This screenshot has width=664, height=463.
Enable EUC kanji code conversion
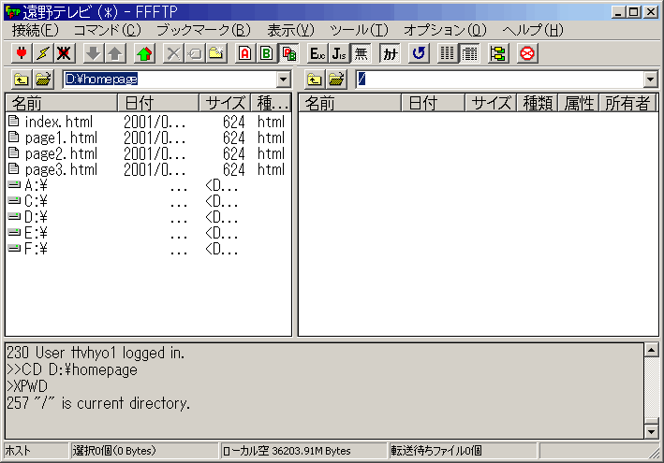click(317, 53)
